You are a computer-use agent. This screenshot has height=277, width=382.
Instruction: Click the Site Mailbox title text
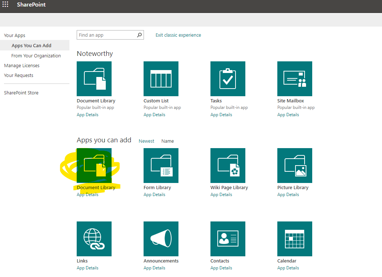pos(291,101)
